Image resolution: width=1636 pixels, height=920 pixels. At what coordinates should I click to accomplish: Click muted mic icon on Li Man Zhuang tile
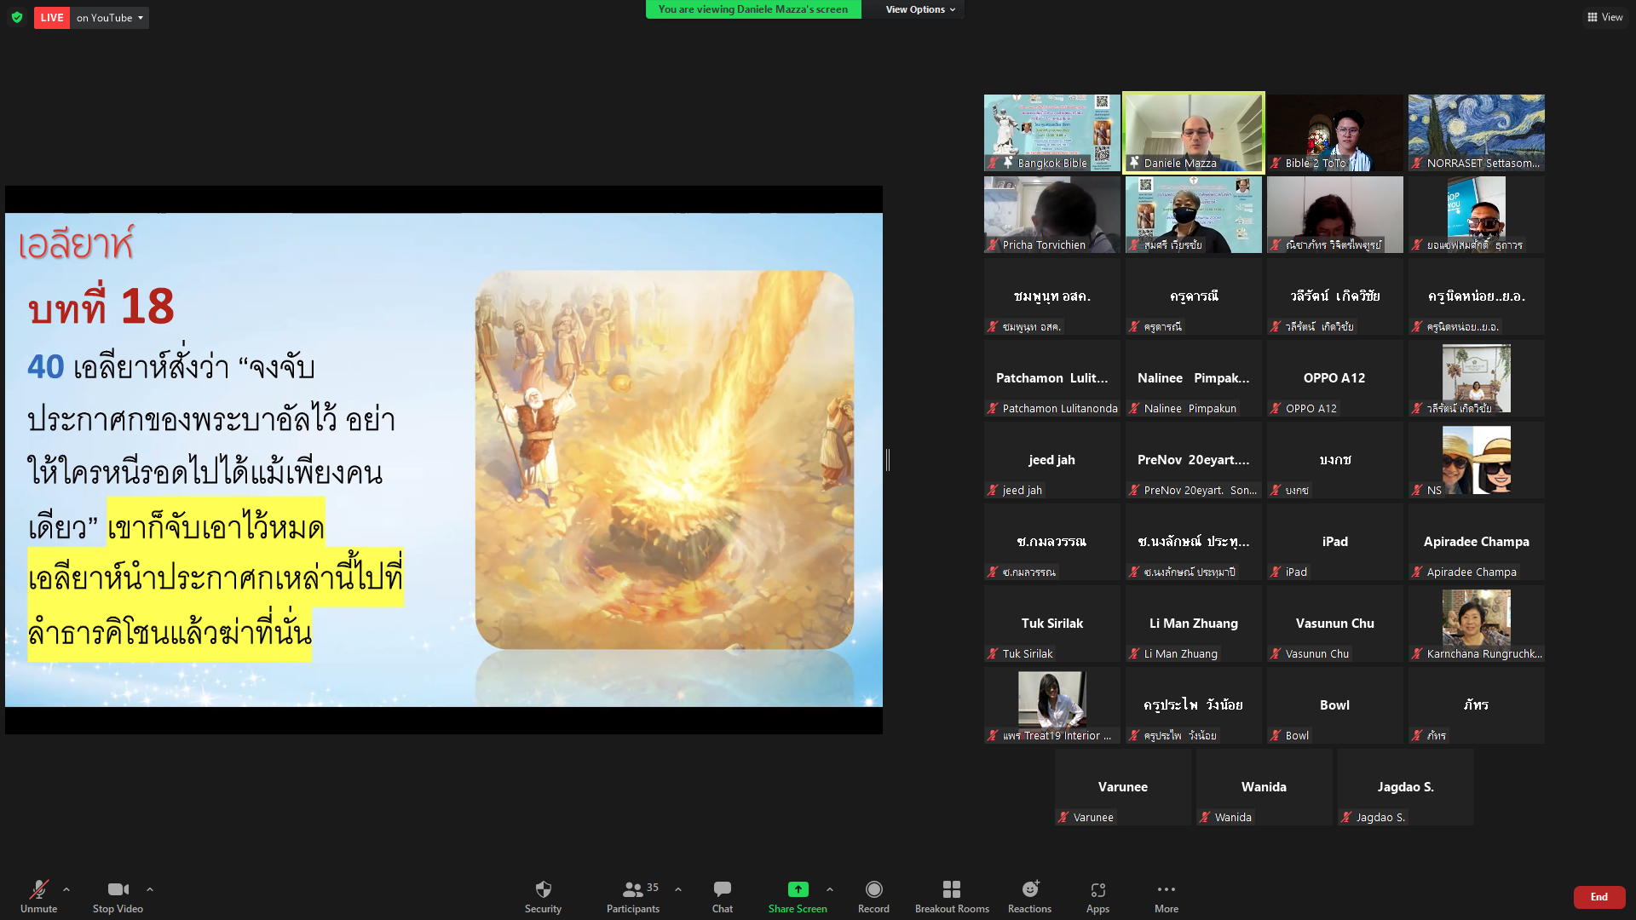click(x=1134, y=653)
